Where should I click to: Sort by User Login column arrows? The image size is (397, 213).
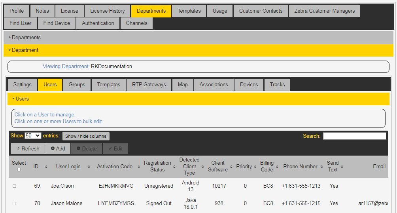[89, 167]
